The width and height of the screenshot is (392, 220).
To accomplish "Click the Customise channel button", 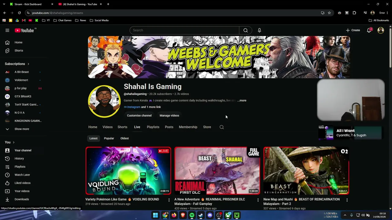I will click(x=139, y=116).
